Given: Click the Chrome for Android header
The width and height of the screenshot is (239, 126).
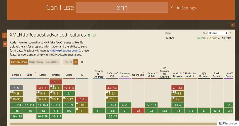Looking at the screenshot, I should 99,74.
